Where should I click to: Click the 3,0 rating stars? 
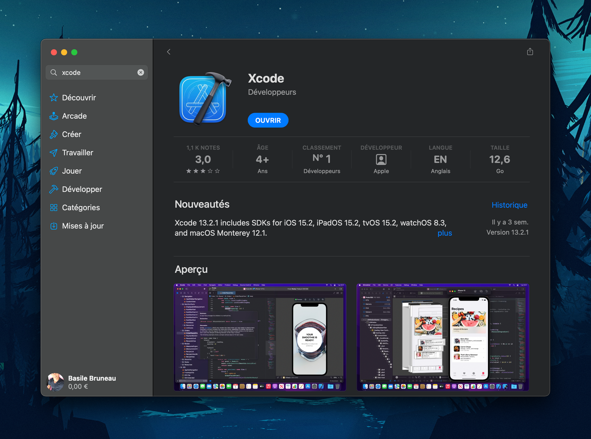click(203, 171)
